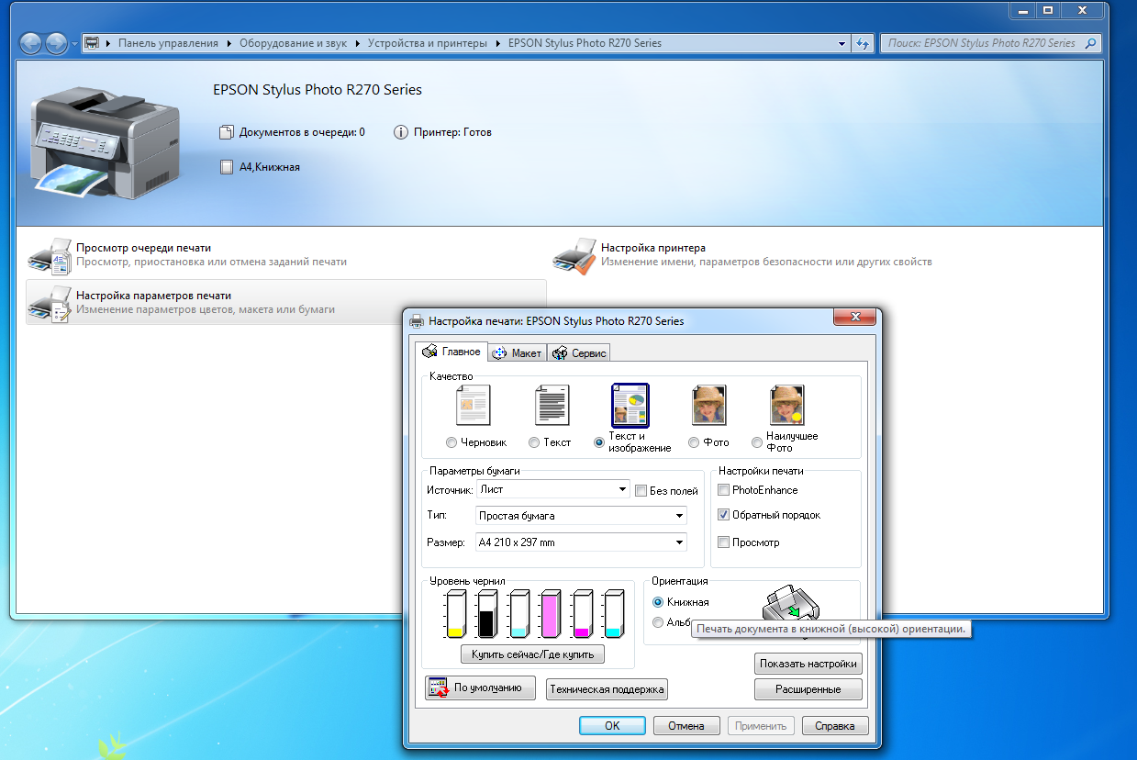Switch to the Сервис tab

coord(579,353)
